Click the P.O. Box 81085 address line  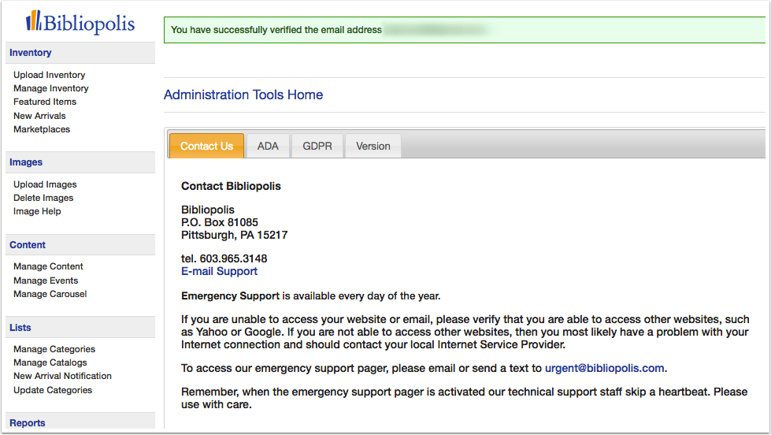click(x=220, y=222)
